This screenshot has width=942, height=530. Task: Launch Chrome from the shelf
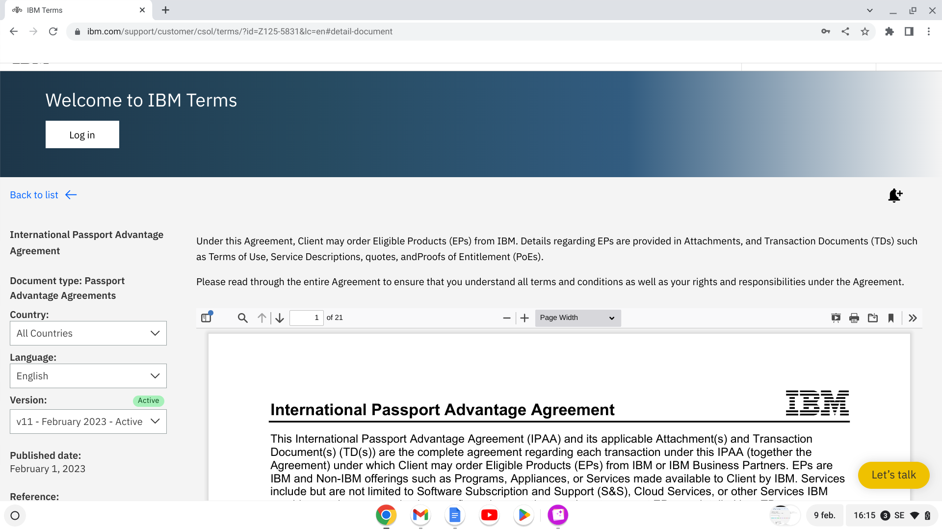[x=386, y=515]
